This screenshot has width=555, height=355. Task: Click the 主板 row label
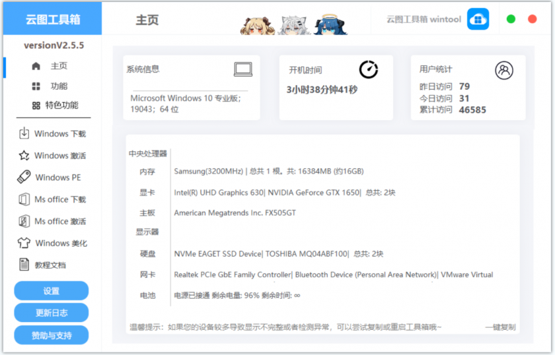coord(147,213)
